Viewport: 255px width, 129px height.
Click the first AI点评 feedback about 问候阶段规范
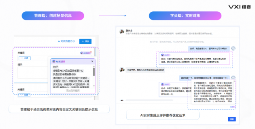[x=194, y=59]
